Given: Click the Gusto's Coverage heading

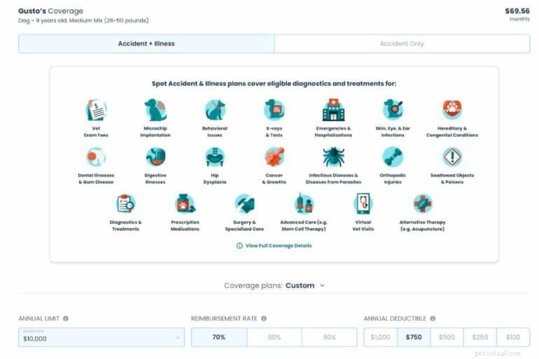Looking at the screenshot, I should (51, 11).
